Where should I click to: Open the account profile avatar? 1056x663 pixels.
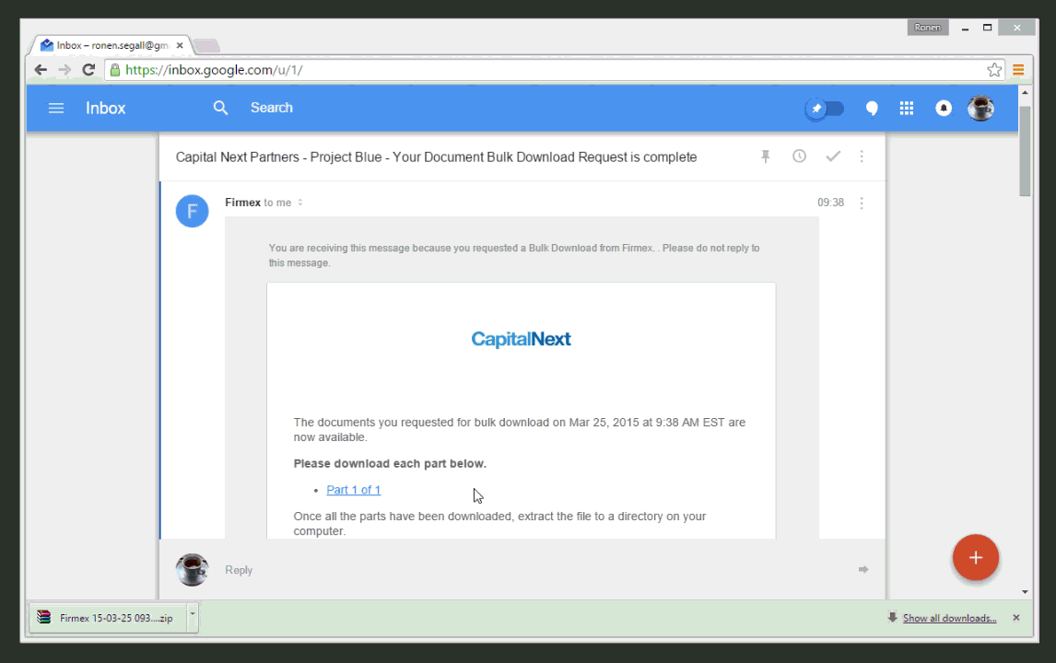980,109
